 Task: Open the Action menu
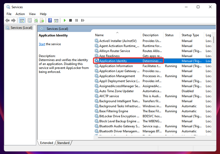coord(20,14)
